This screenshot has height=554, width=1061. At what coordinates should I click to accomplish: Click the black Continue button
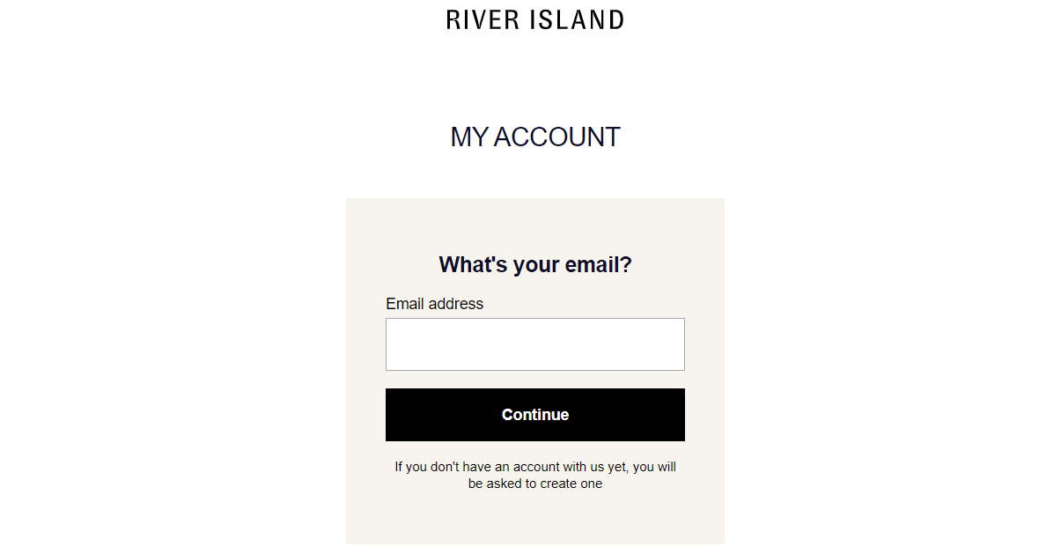point(535,415)
